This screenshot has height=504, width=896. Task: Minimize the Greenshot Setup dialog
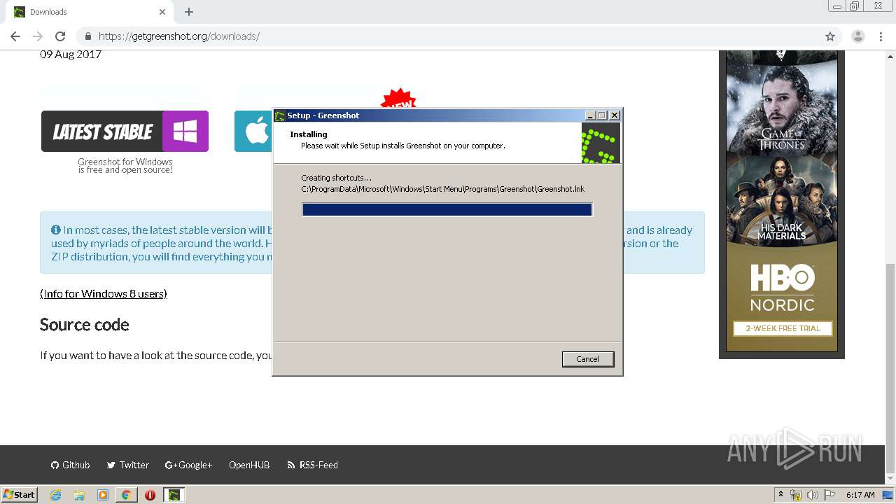tap(590, 115)
